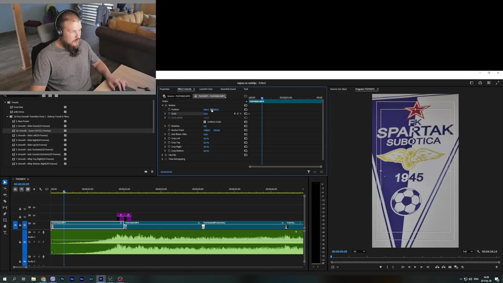Go to previous Scale keyframe

[x=235, y=114]
